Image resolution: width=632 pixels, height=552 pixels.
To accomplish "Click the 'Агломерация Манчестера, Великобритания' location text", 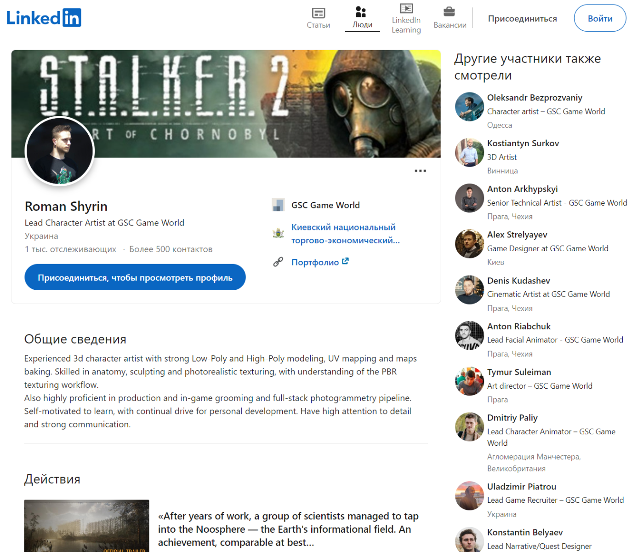I will coord(534,462).
